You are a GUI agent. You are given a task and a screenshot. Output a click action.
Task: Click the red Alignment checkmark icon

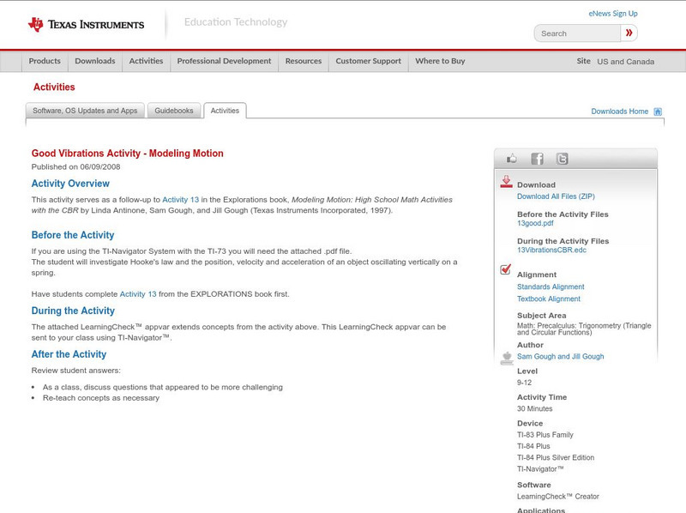[x=505, y=267]
